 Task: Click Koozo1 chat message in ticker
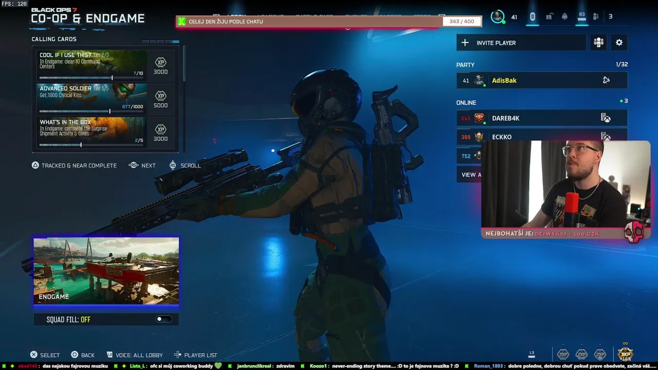coord(384,366)
